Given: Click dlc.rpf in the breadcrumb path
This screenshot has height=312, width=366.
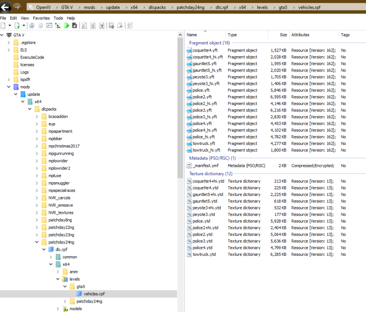Looking at the screenshot, I should (x=222, y=7).
